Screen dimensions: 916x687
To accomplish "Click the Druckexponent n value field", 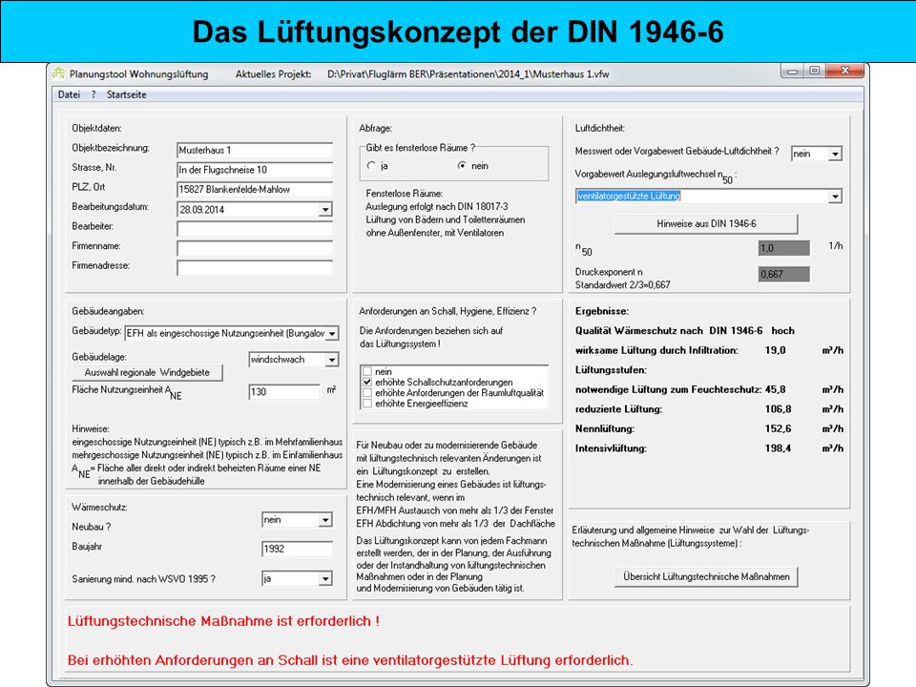I will click(x=784, y=274).
